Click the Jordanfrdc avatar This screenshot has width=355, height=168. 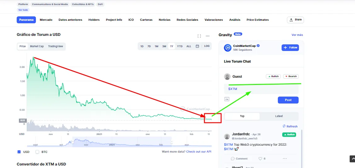point(227,136)
